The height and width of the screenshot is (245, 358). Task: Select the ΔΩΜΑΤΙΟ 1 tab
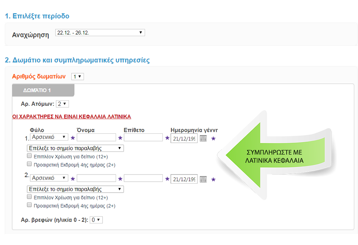tap(43, 90)
